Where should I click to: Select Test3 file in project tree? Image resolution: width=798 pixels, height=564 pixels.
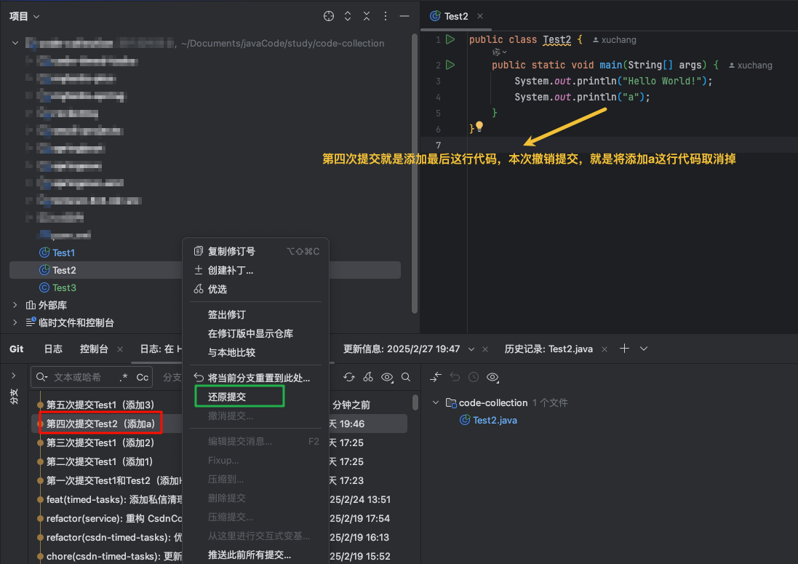pyautogui.click(x=64, y=287)
